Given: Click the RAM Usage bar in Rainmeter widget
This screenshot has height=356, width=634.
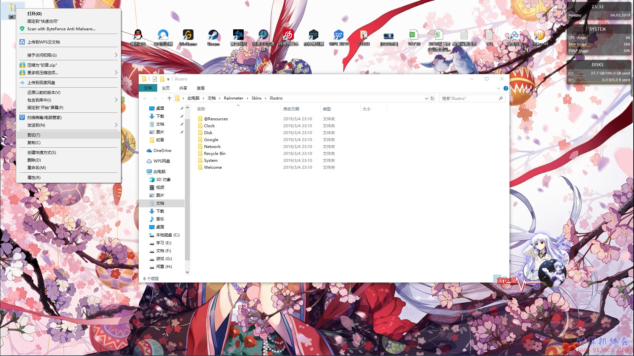Looking at the screenshot, I should click(x=599, y=44).
